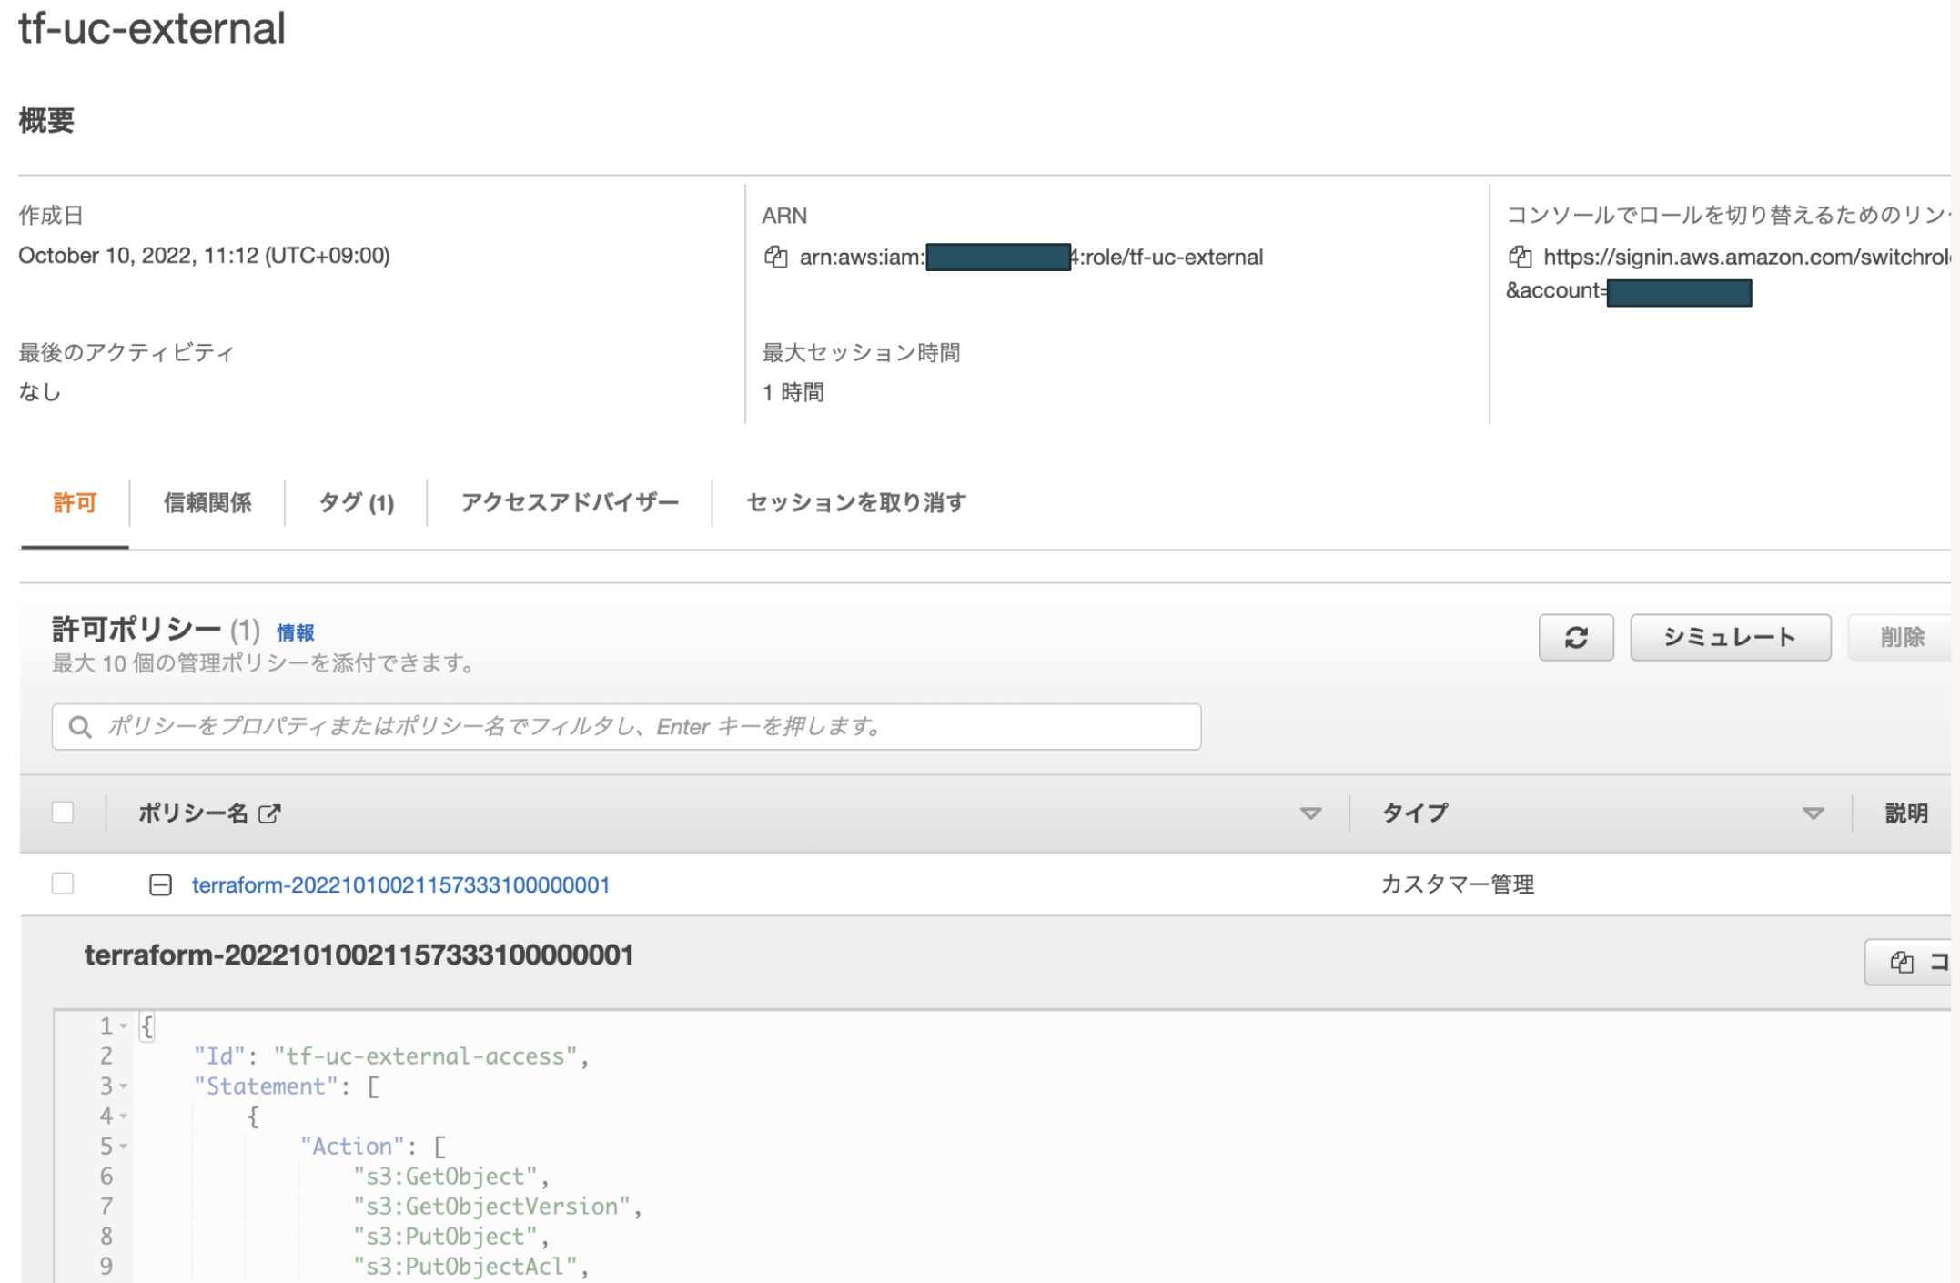Focus the policy filter search field

click(637, 727)
